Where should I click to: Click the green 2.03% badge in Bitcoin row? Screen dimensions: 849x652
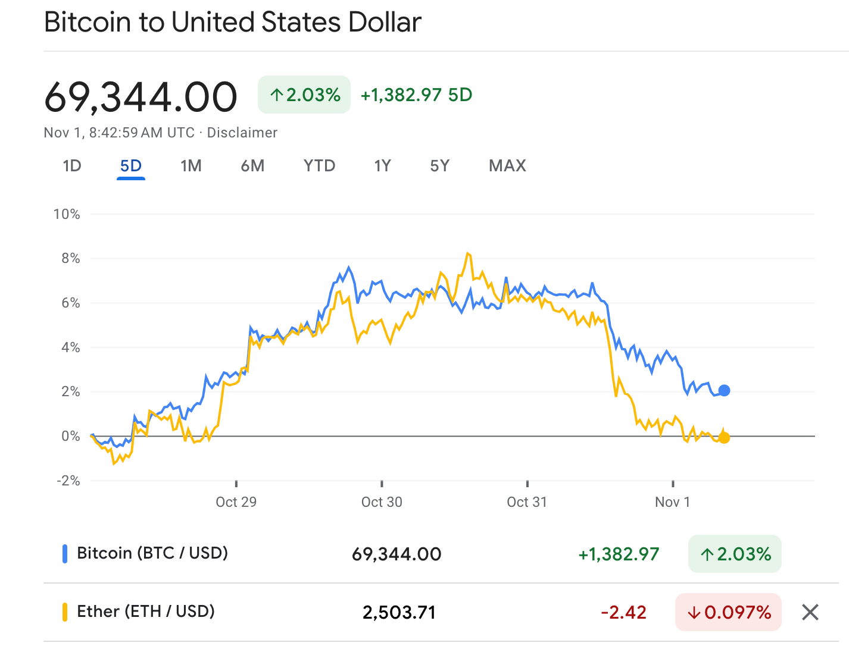[x=735, y=554]
